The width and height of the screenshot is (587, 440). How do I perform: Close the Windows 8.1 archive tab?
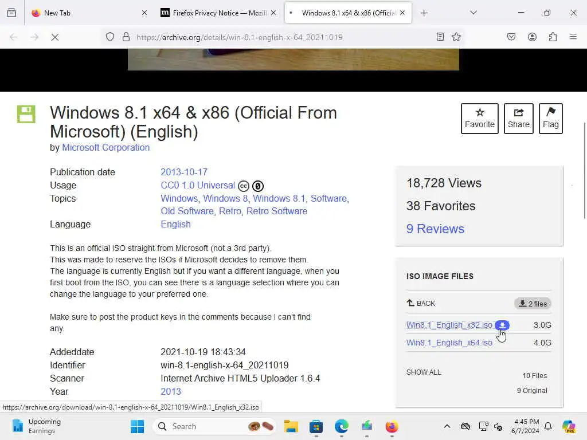click(x=402, y=13)
